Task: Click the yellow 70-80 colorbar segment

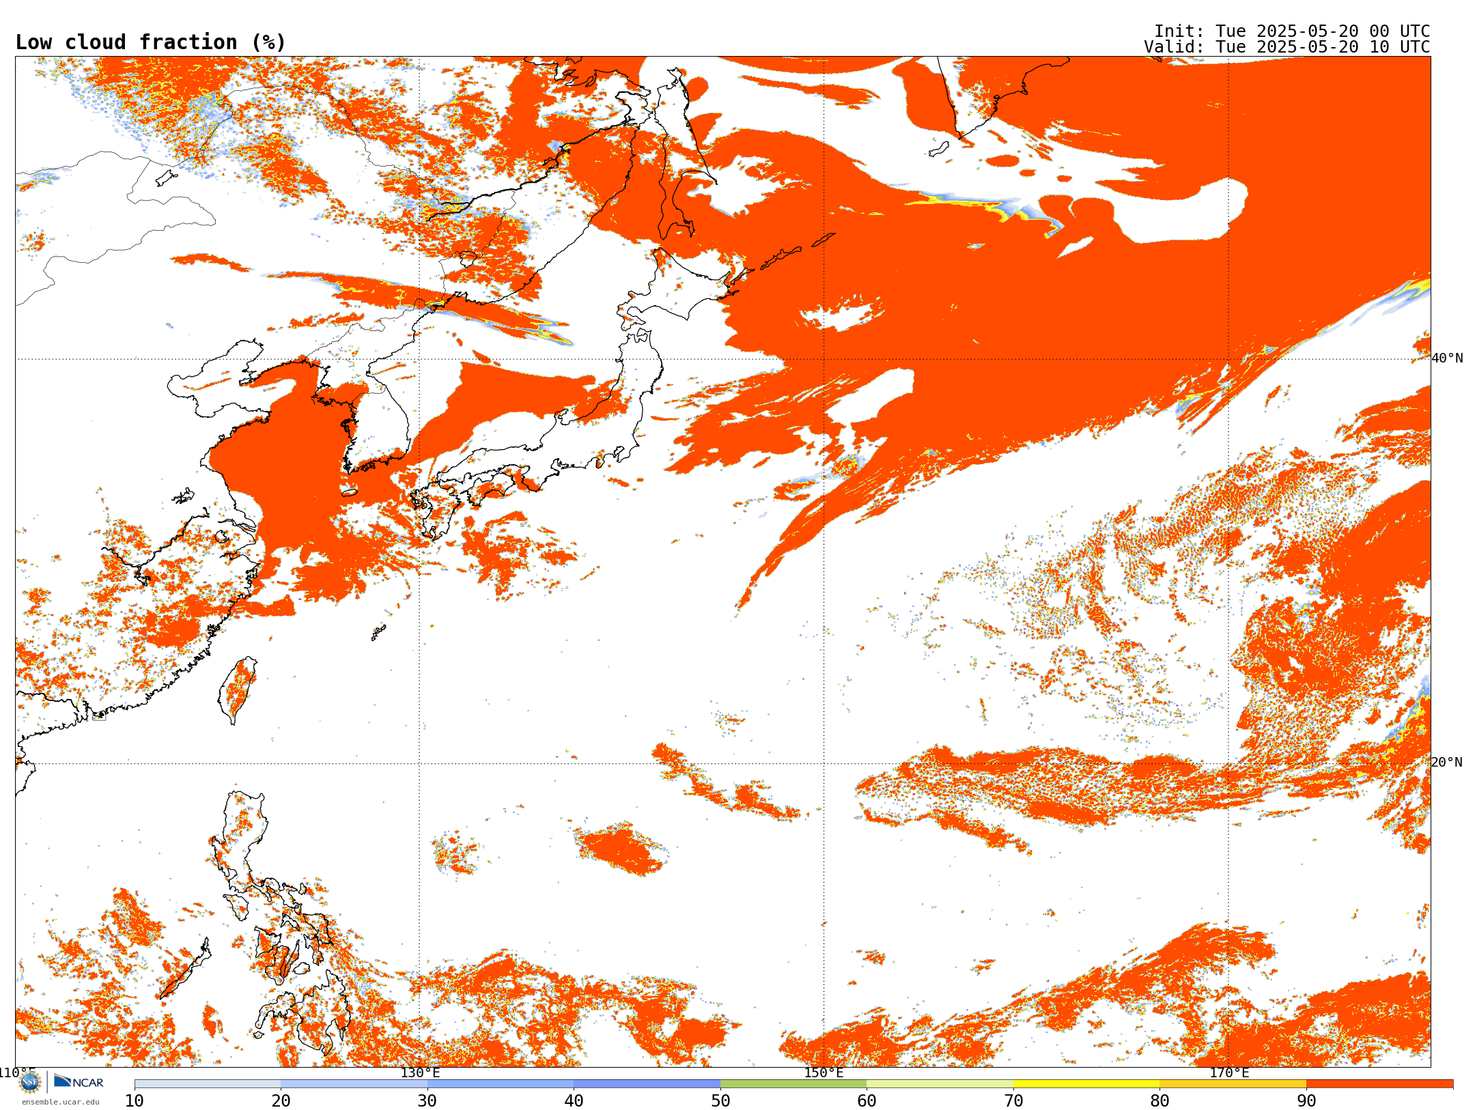Action: pos(1086,1084)
